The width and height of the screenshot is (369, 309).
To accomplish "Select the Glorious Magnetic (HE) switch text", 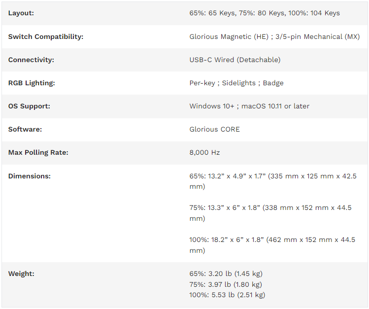I will [229, 36].
